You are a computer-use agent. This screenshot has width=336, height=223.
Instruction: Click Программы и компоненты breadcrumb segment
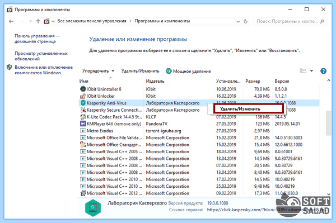tap(162, 21)
